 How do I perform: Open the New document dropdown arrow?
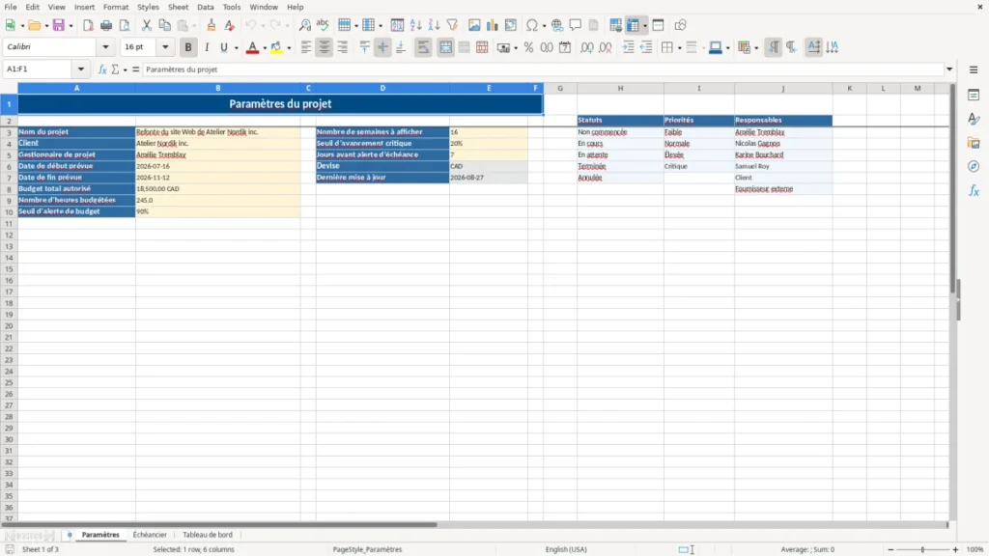click(x=22, y=26)
